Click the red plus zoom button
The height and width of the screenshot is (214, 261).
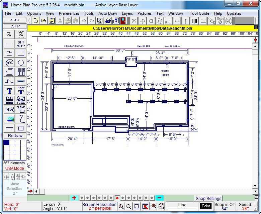pyautogui.click(x=74, y=198)
